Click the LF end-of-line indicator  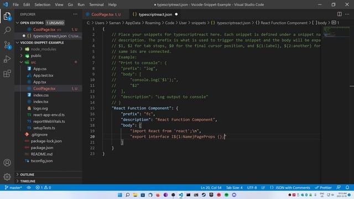coord(263,187)
